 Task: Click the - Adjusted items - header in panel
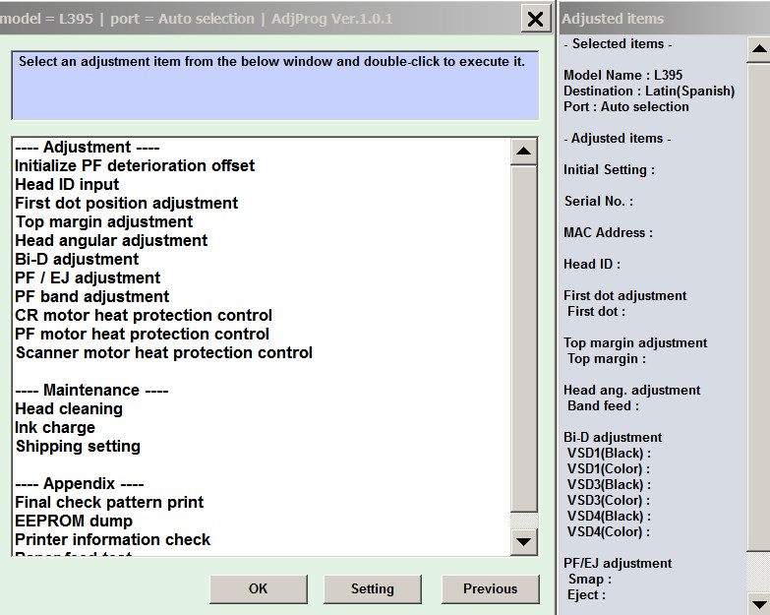coord(618,138)
